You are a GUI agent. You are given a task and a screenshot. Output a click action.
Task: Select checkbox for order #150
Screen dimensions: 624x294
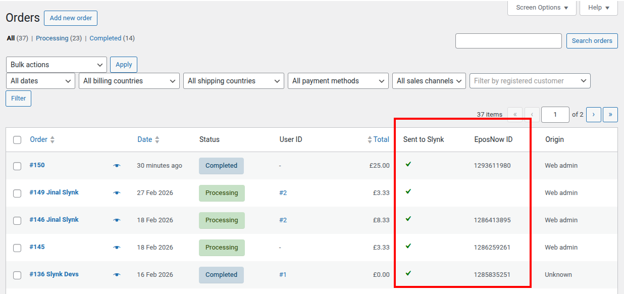coord(17,166)
